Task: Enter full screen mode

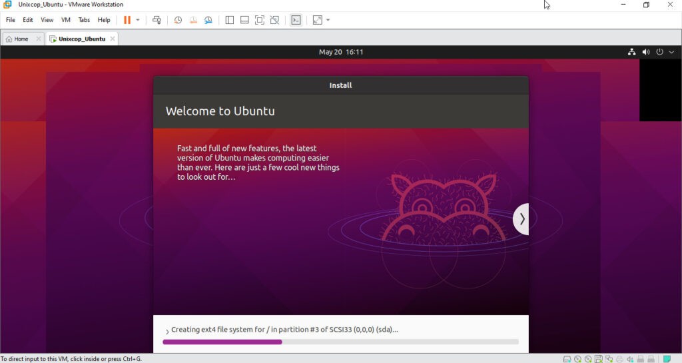Action: pos(260,20)
